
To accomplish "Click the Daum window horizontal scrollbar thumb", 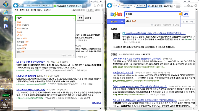I will coord(134,108).
